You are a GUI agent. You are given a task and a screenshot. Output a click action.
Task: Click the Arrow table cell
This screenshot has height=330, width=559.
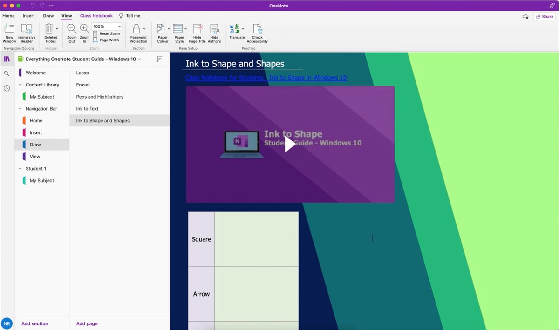click(x=201, y=294)
